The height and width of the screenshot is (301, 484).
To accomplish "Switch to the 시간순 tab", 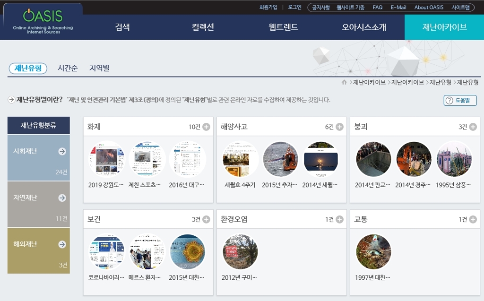I will coord(68,68).
